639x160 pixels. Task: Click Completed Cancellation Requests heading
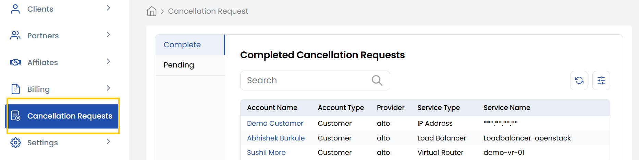(322, 55)
